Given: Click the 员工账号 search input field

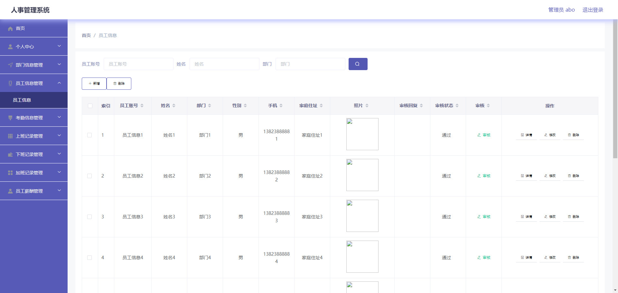Looking at the screenshot, I should tap(138, 64).
